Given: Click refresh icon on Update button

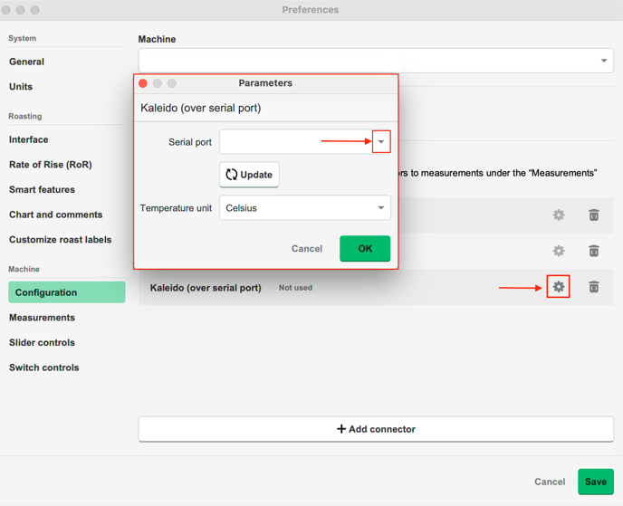Looking at the screenshot, I should pos(231,175).
